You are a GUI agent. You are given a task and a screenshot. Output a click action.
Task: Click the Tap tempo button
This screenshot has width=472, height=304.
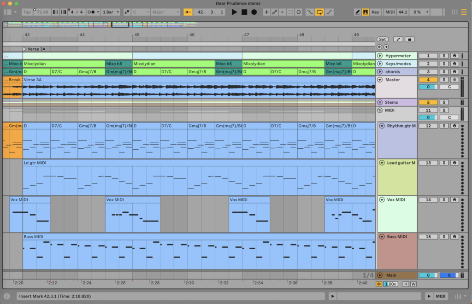[x=27, y=12]
